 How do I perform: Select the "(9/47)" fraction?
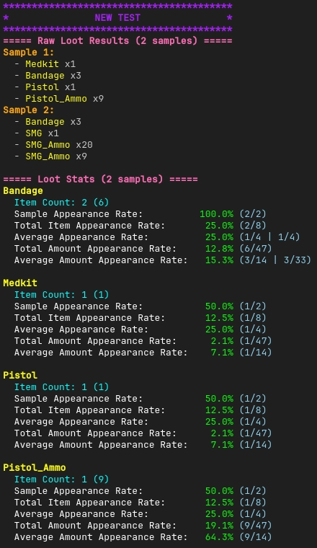click(256, 525)
